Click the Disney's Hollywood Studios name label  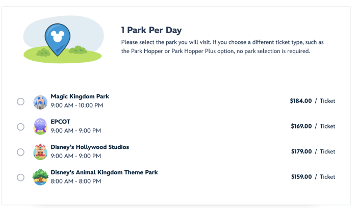(x=90, y=147)
